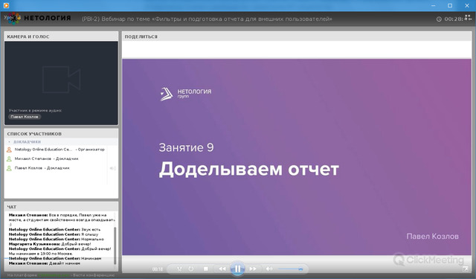The image size is (476, 279).
Task: Click the layout grid icon beside the timer
Action: coord(468,18)
